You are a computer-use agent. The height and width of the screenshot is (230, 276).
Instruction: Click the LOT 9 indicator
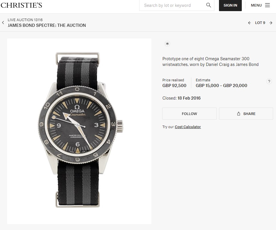click(x=260, y=23)
